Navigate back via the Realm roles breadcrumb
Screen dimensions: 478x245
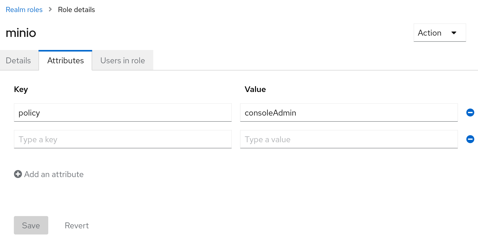[x=24, y=9]
